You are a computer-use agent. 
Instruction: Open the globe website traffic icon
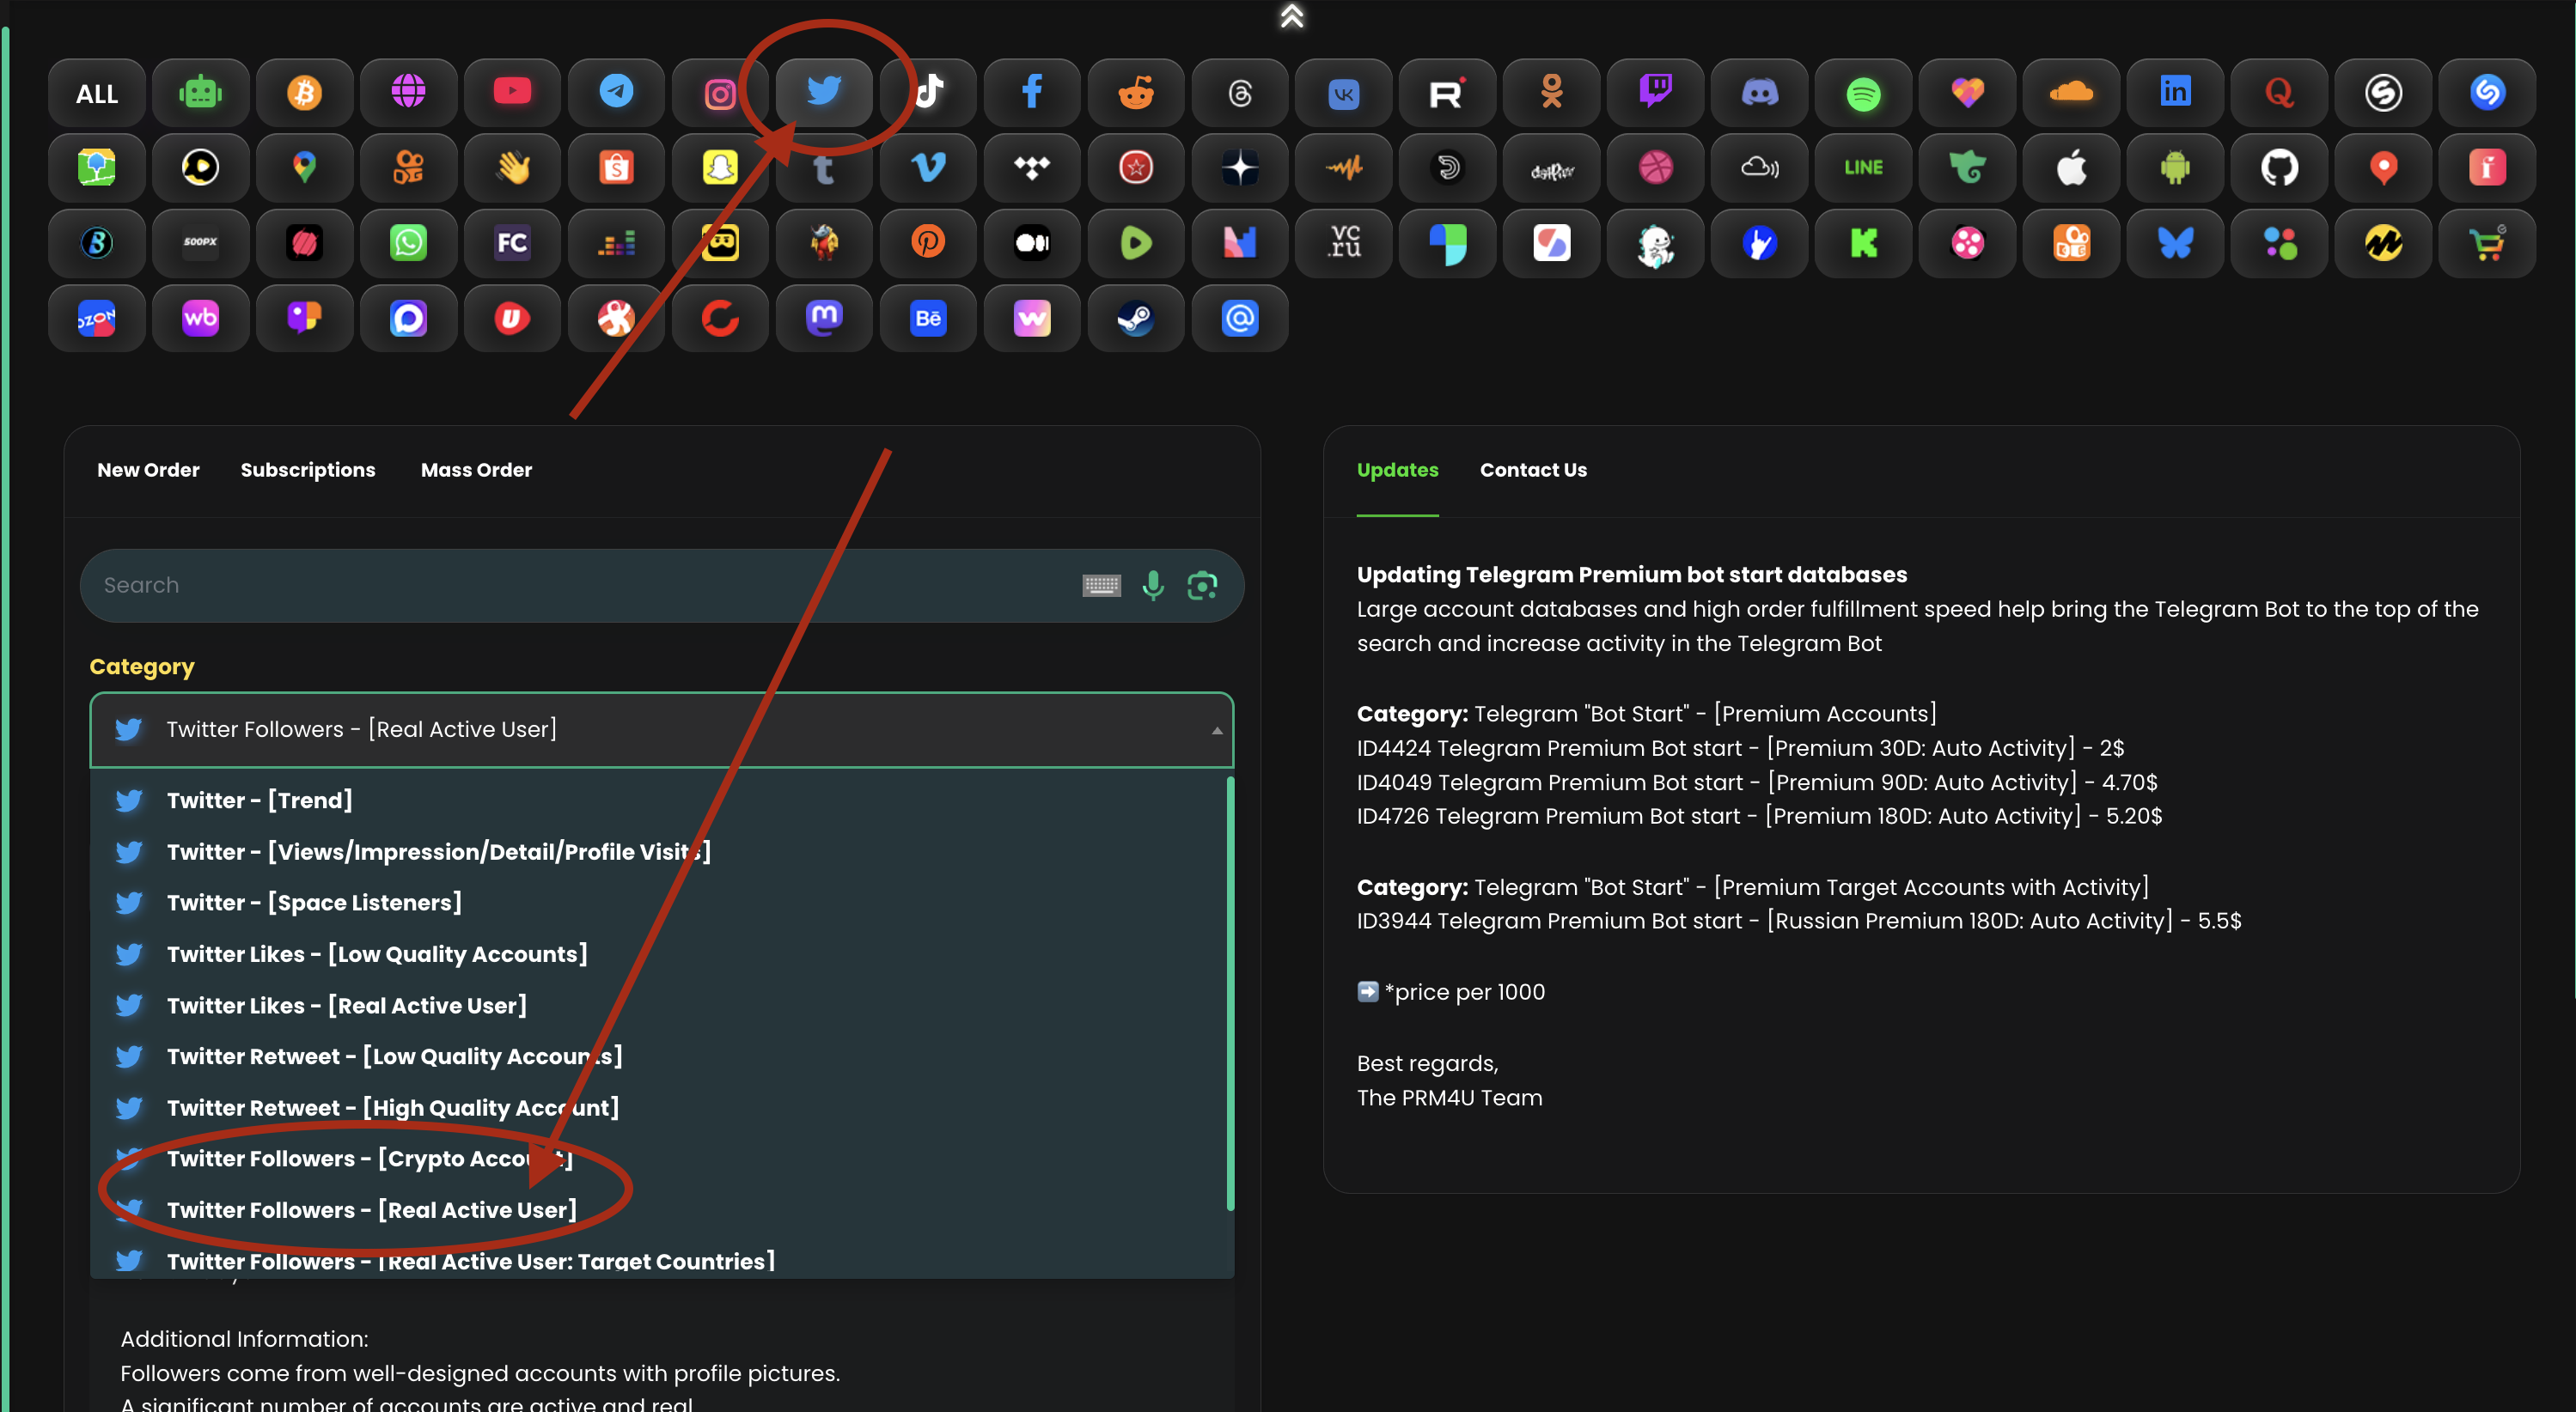409,93
